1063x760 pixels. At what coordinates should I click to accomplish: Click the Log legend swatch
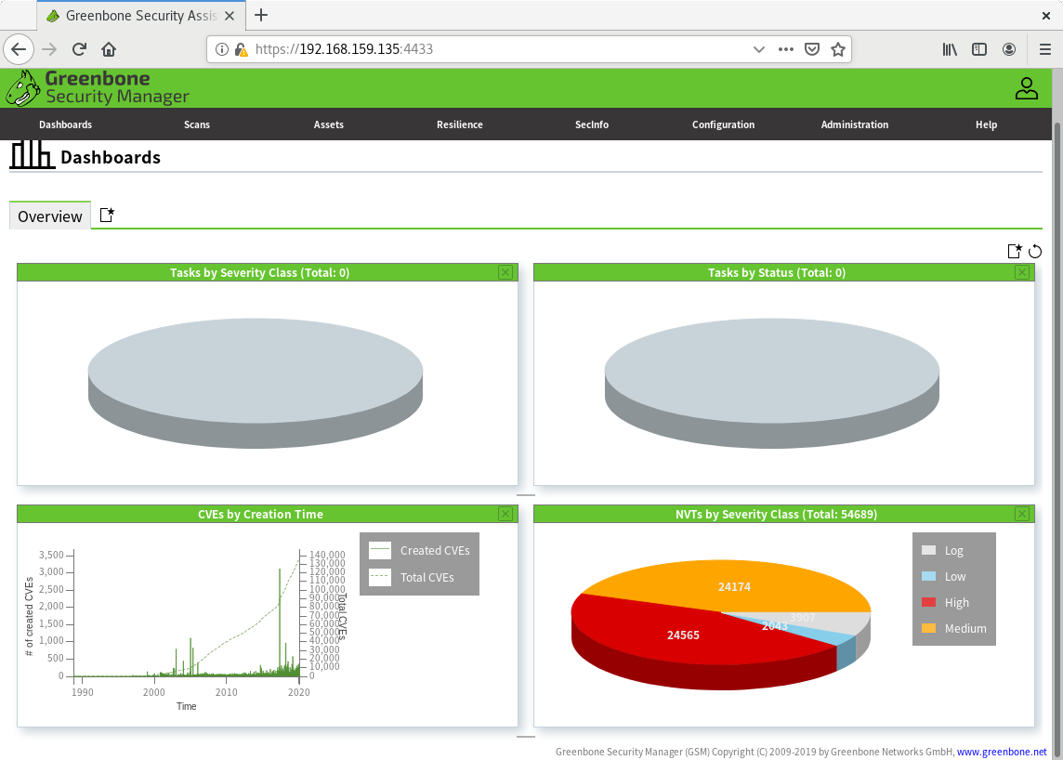coord(929,551)
